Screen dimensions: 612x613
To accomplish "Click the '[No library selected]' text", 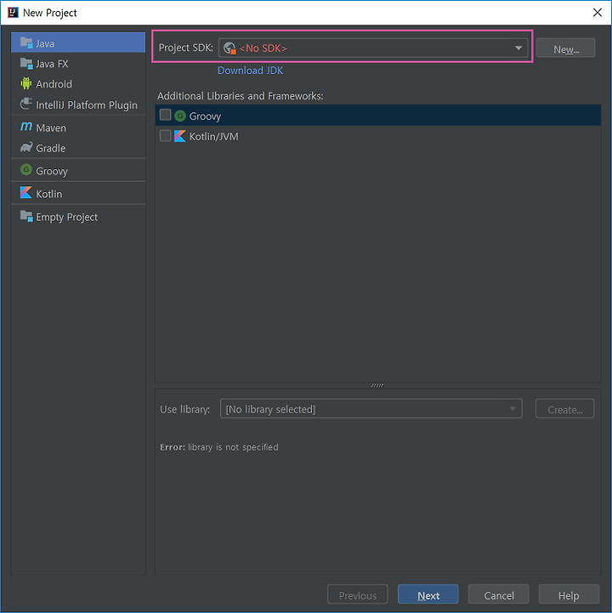I will click(270, 409).
